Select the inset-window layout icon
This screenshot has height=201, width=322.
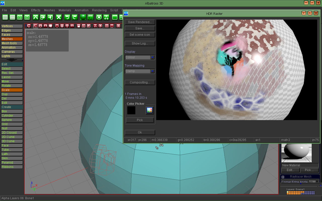[x=20, y=17]
